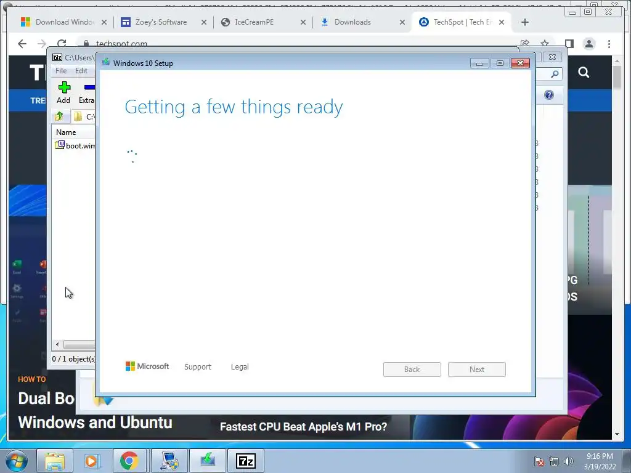The height and width of the screenshot is (473, 631).
Task: Click the Windows and Ubuntu article headline
Action: point(95,422)
